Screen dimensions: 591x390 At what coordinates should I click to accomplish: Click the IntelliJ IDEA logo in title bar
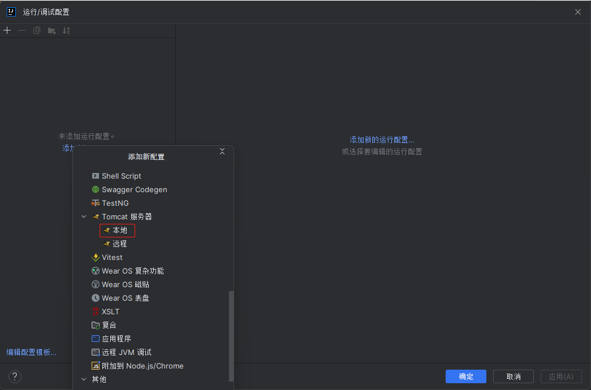point(11,12)
